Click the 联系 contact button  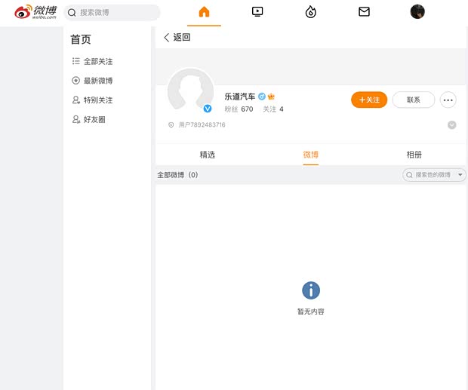(413, 100)
